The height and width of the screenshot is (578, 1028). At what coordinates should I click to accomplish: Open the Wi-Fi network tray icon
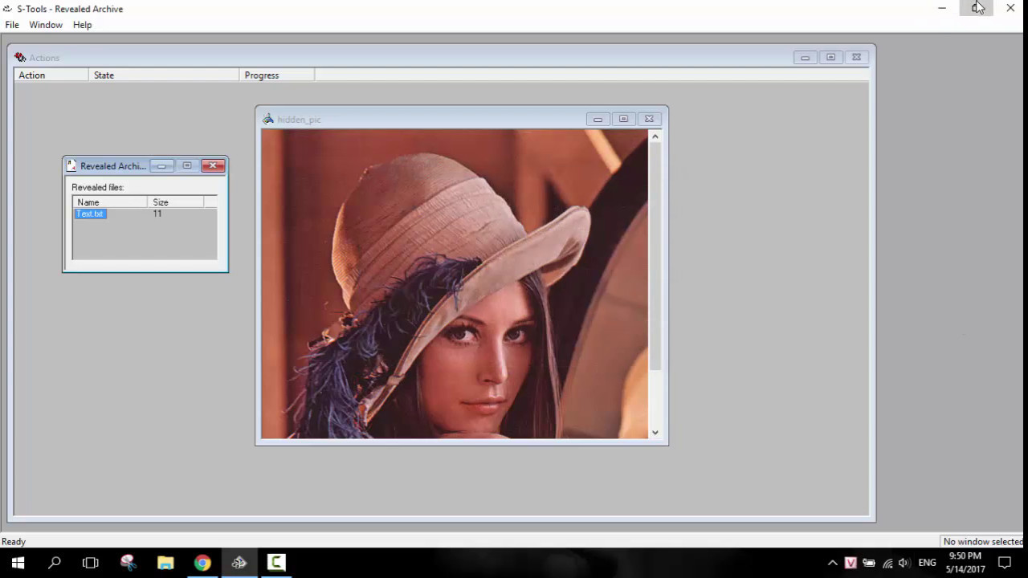[x=887, y=563]
